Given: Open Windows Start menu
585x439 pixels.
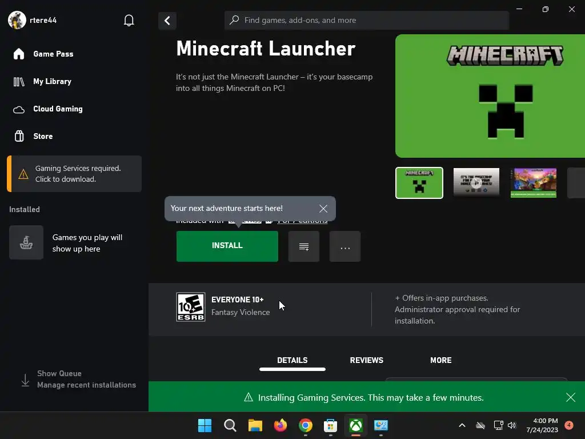Looking at the screenshot, I should (205, 425).
